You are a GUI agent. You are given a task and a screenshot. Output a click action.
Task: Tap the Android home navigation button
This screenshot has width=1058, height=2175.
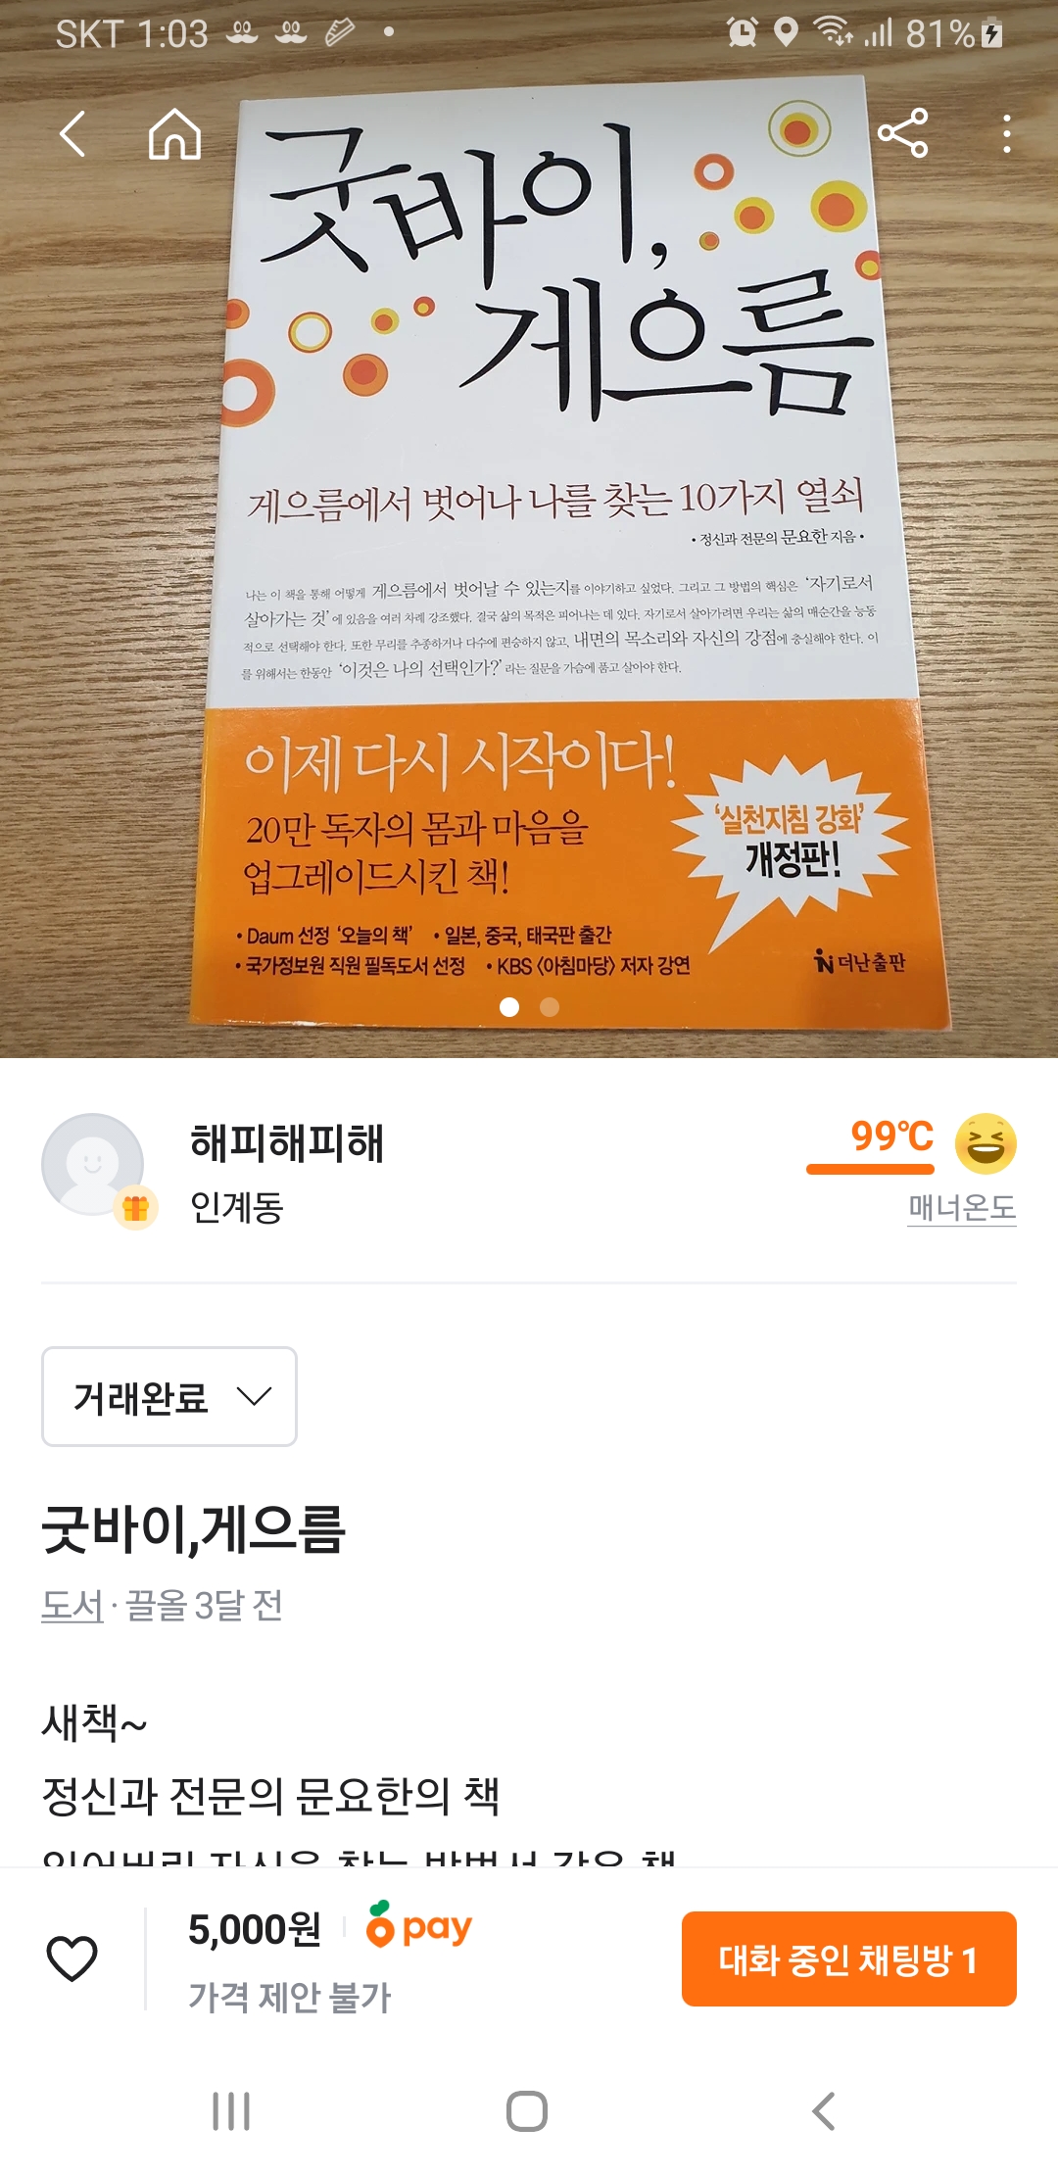(527, 2111)
